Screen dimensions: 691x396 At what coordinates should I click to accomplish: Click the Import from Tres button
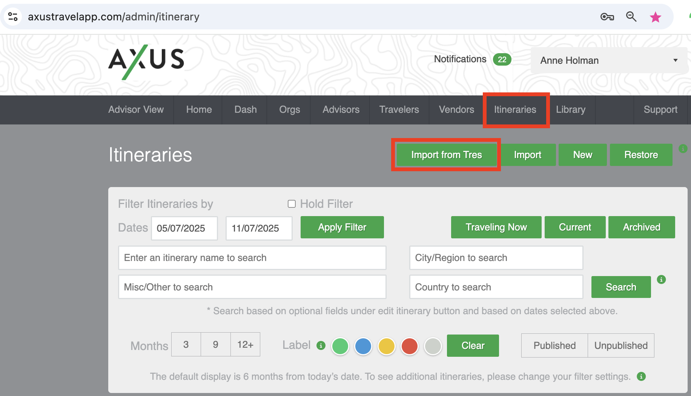tap(447, 155)
